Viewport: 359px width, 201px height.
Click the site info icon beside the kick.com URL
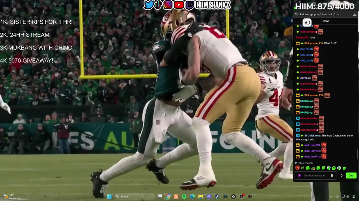click(296, 14)
